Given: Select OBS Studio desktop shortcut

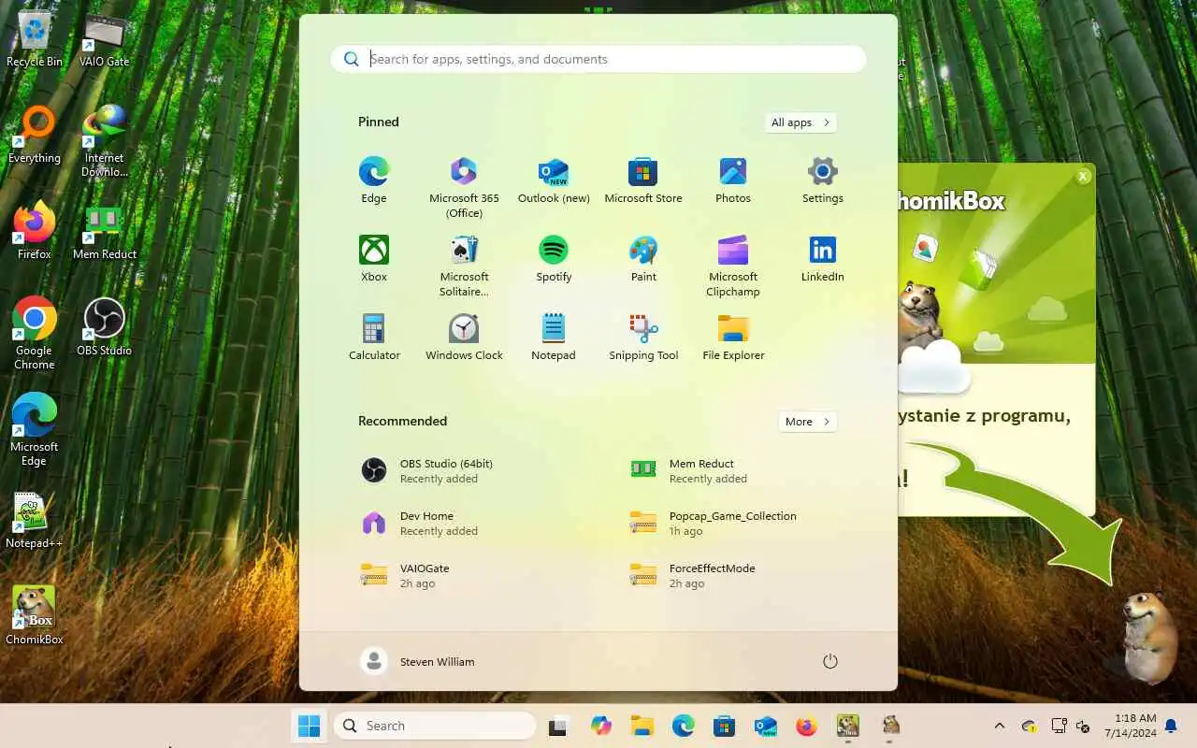Looking at the screenshot, I should 105,327.
